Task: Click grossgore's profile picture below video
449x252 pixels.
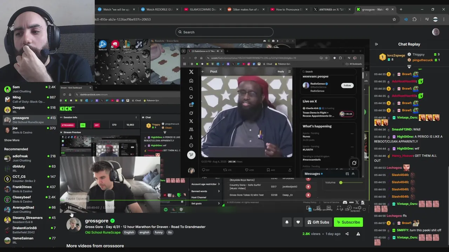Action: (74, 224)
